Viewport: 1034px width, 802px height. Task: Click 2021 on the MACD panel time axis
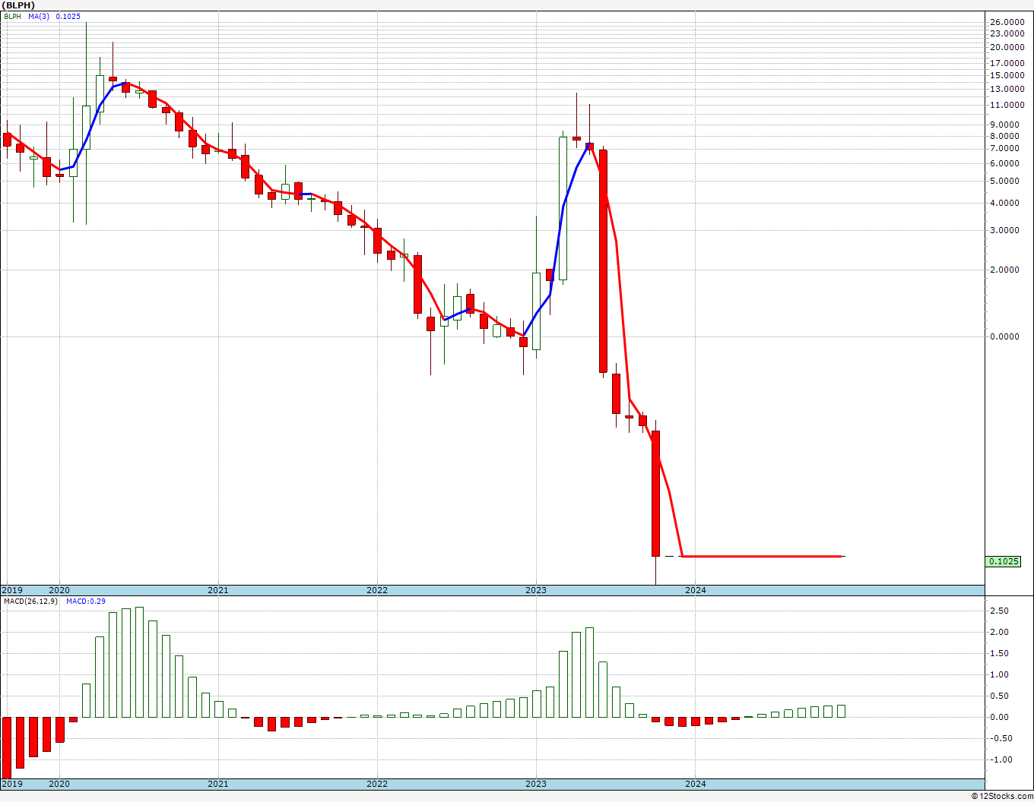tap(217, 783)
